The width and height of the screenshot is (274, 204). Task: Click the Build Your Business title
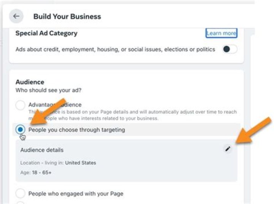(x=67, y=16)
